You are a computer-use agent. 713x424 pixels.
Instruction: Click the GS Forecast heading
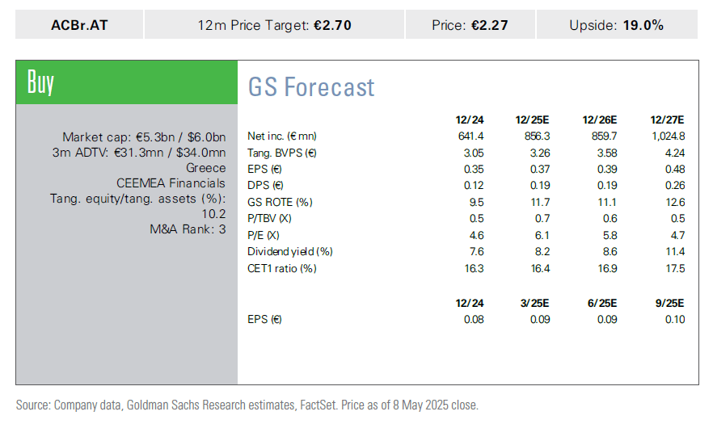311,86
